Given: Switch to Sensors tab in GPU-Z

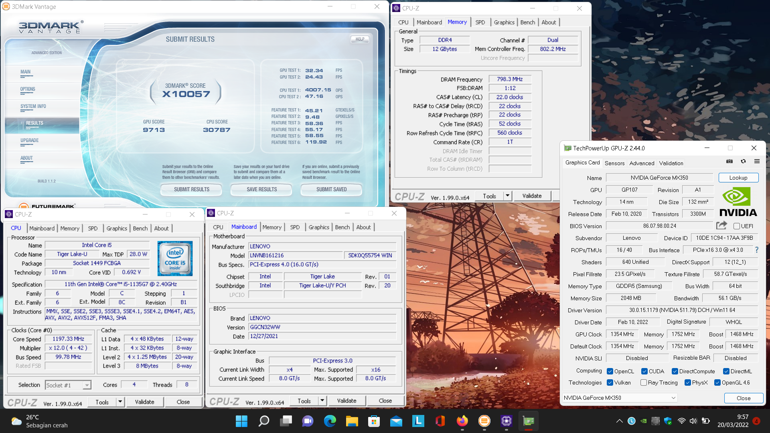Looking at the screenshot, I should (x=614, y=163).
